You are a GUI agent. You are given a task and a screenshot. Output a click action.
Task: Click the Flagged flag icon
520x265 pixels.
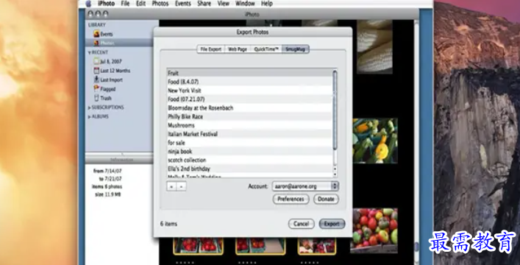pyautogui.click(x=96, y=88)
